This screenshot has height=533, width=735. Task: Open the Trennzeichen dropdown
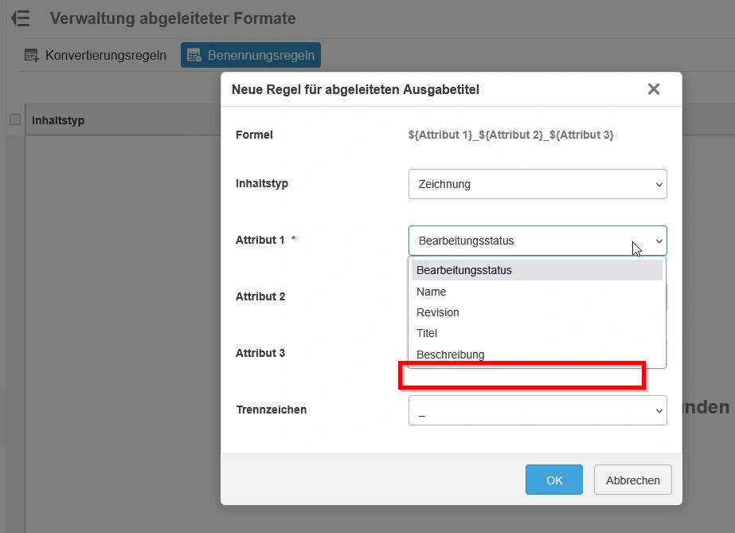pyautogui.click(x=537, y=410)
